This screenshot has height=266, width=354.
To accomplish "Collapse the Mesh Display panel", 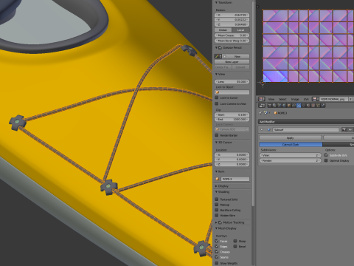I will [x=216, y=228].
